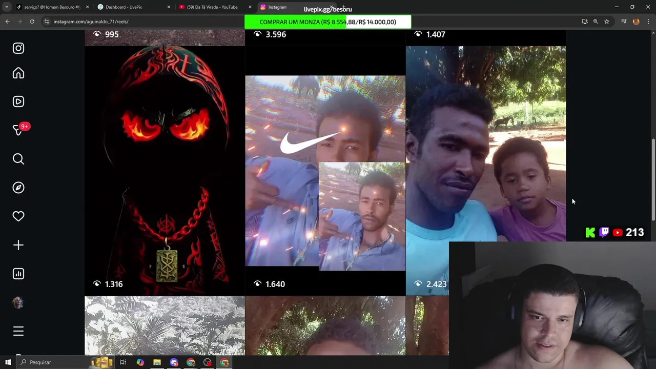Open browser media controls icon

click(624, 22)
